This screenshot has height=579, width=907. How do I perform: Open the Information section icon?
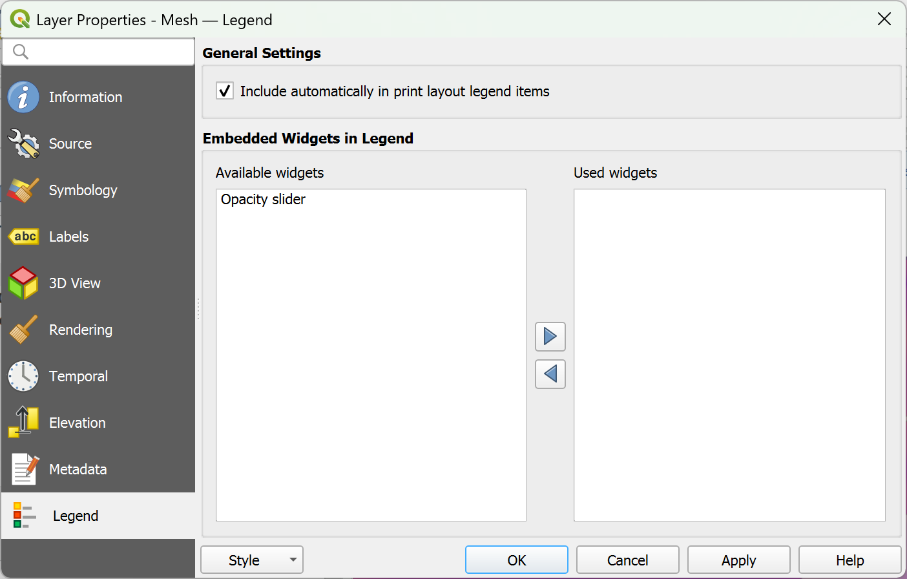(23, 97)
